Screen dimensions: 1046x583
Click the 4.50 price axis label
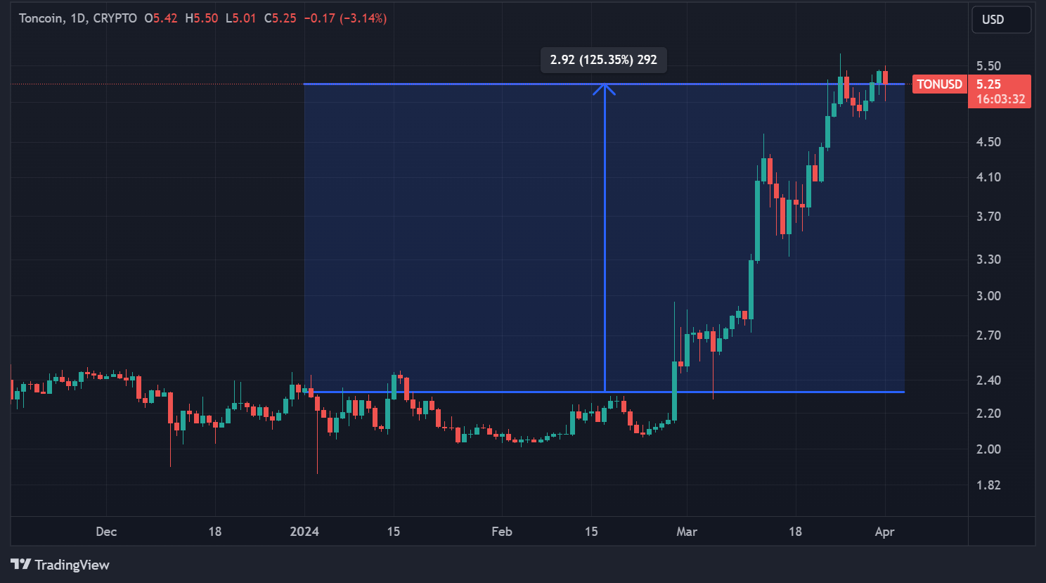tap(988, 142)
